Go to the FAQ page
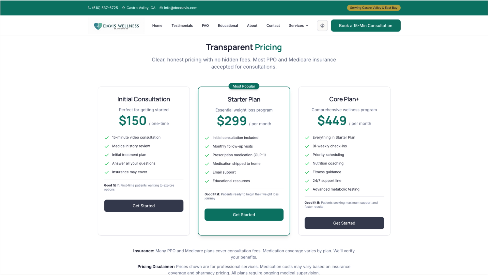The image size is (488, 275). (205, 26)
